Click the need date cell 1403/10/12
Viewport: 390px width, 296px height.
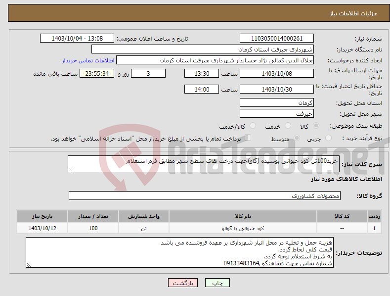click(x=43, y=228)
